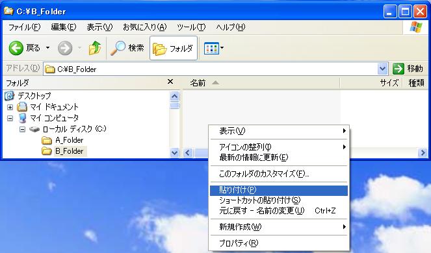
Task: Close the Folders (フォルダ) pane
Action: coord(170,82)
